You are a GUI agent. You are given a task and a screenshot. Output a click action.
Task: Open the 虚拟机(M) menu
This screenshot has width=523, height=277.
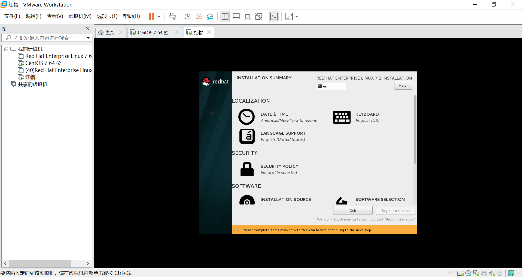coord(80,16)
